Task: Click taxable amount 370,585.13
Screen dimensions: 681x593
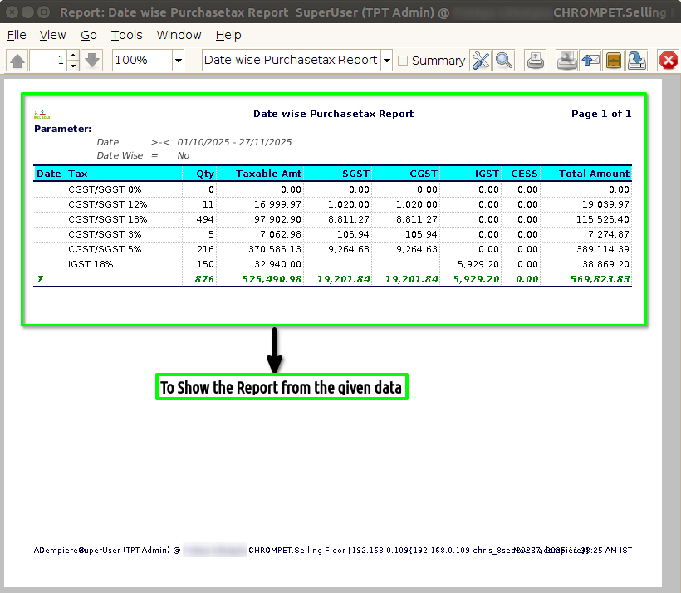Action: pyautogui.click(x=275, y=249)
